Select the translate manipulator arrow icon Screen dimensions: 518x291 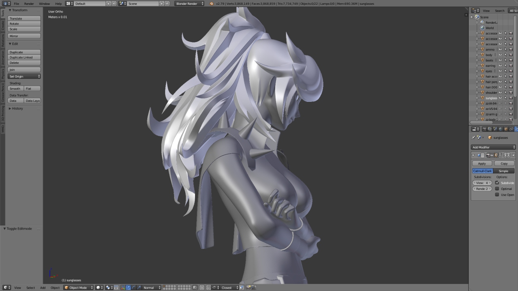[x=128, y=287]
